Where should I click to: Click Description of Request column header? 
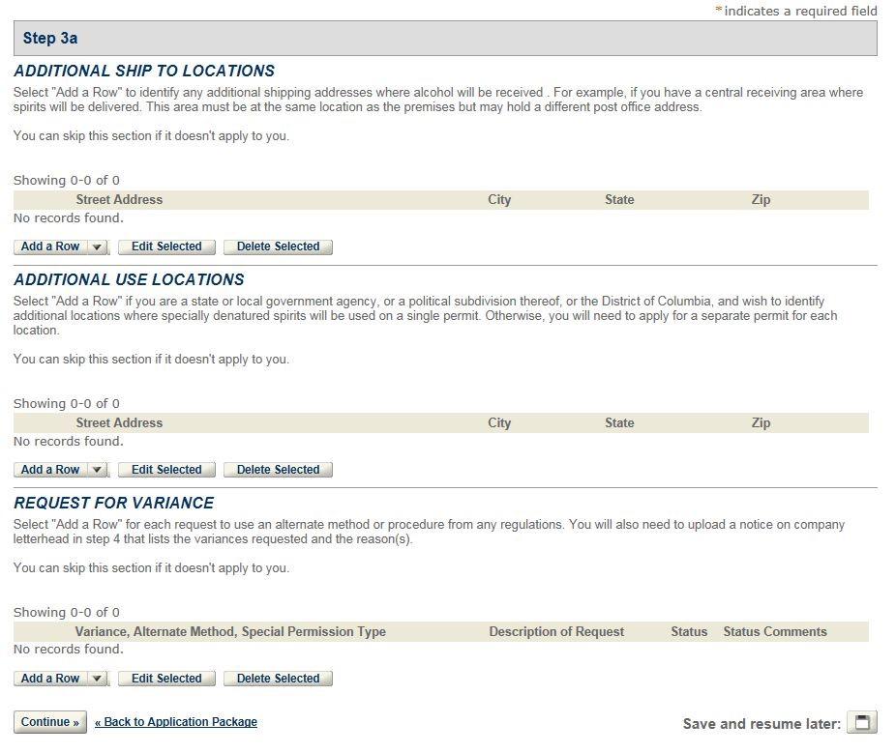(x=556, y=632)
